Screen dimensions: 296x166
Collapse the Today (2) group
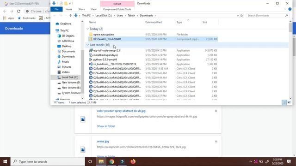pyautogui.click(x=87, y=29)
